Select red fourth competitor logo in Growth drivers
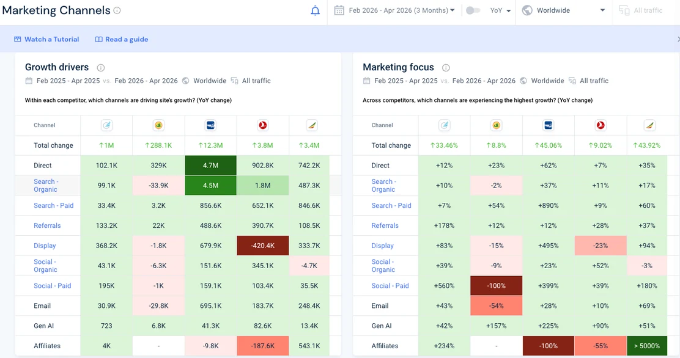680x358 pixels. (x=263, y=125)
